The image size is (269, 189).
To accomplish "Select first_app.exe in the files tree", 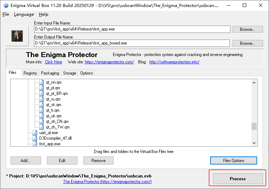I will coord(50,144).
